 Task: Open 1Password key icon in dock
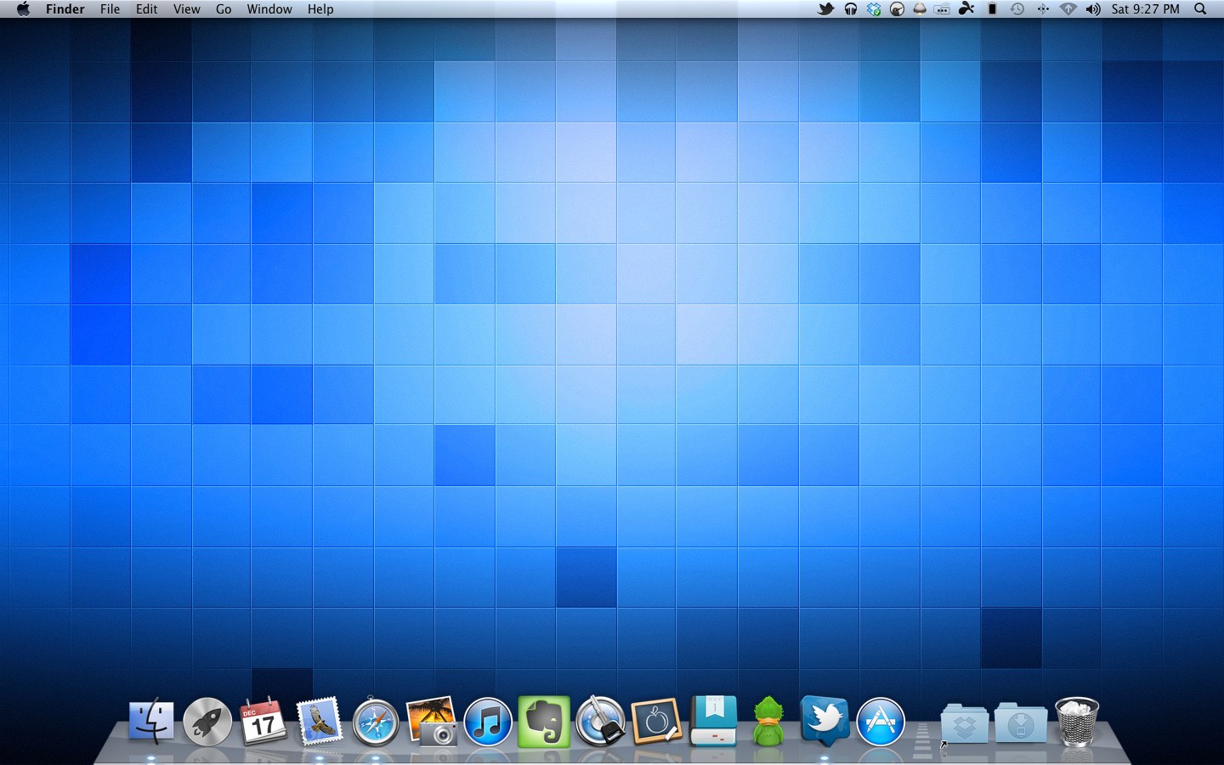600,722
